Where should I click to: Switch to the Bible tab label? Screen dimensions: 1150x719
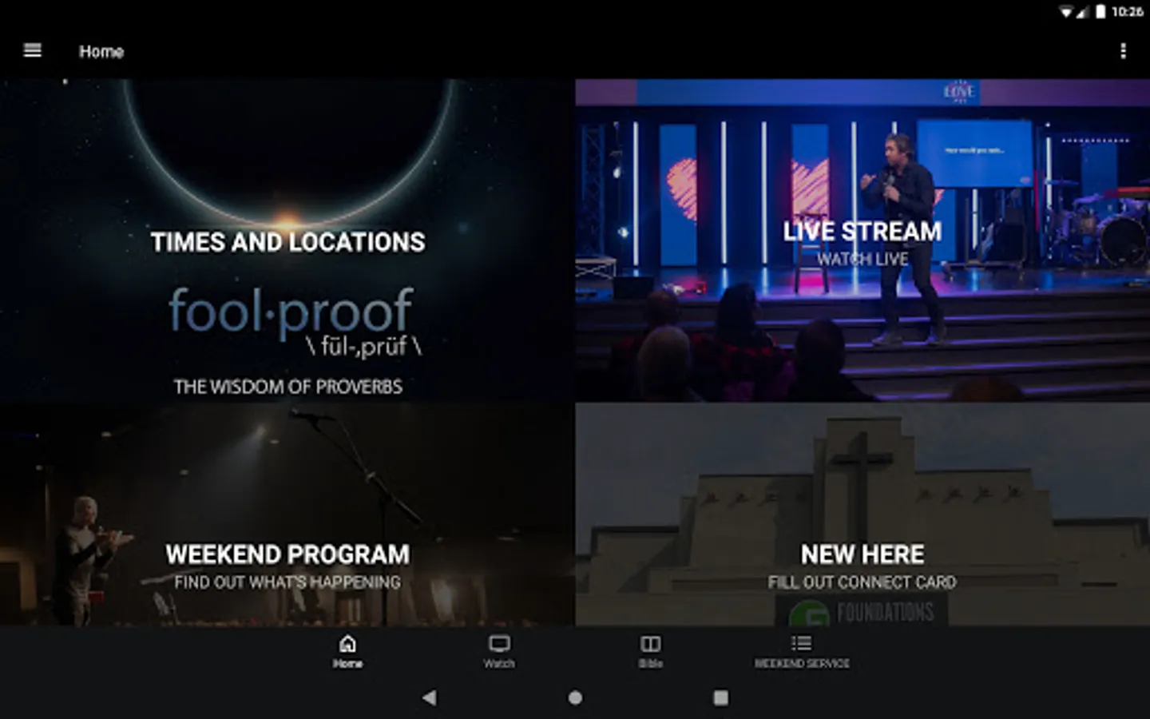651,664
